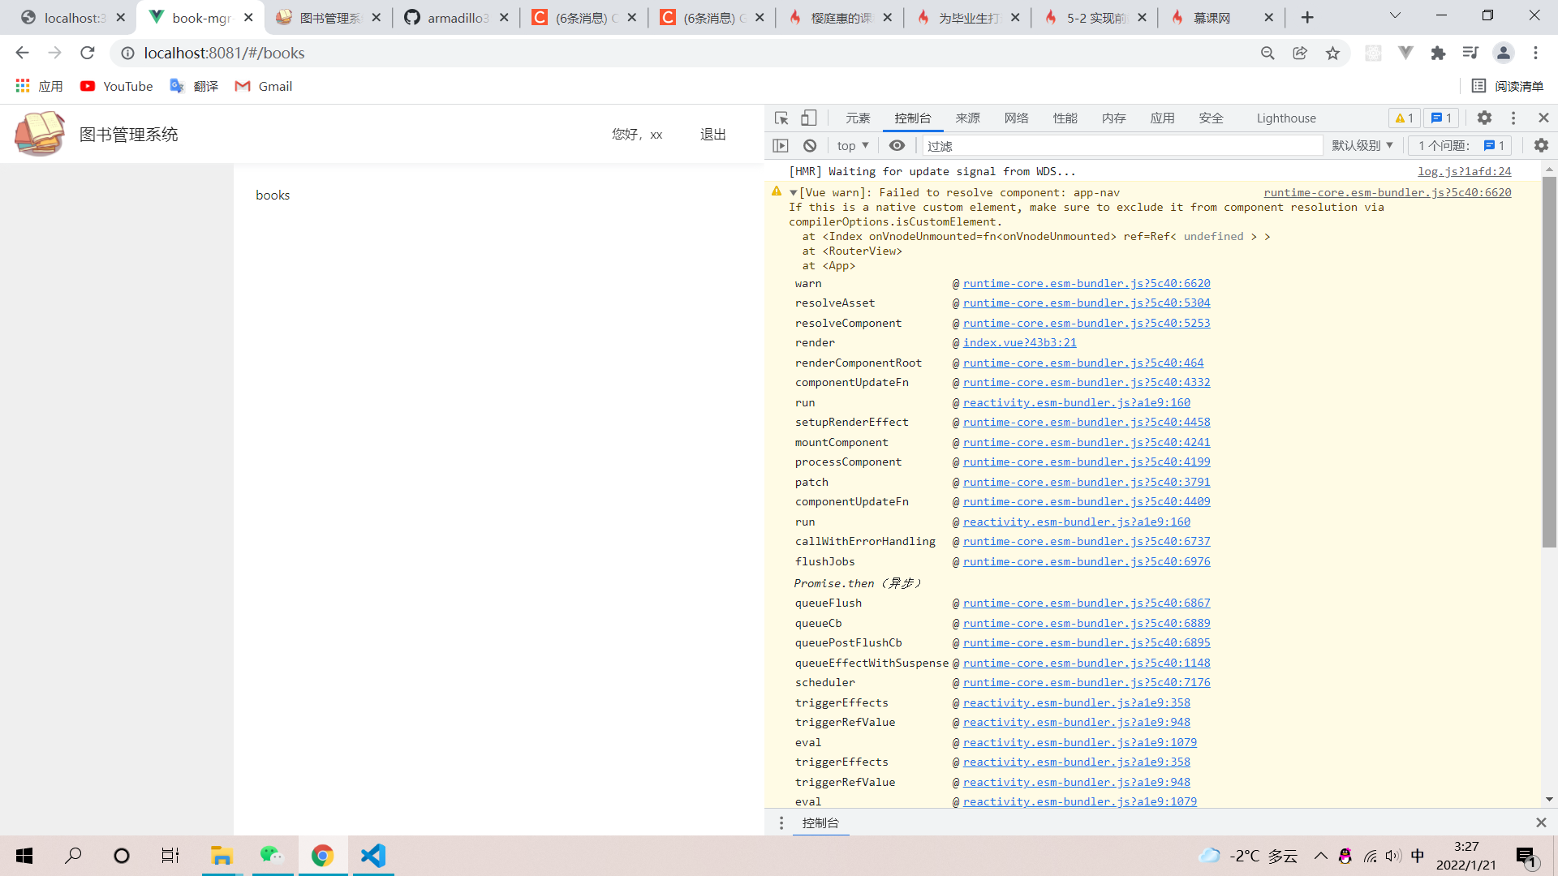The width and height of the screenshot is (1558, 876).
Task: Open the index.vue?43b3:21 source link
Action: [x=1019, y=343]
